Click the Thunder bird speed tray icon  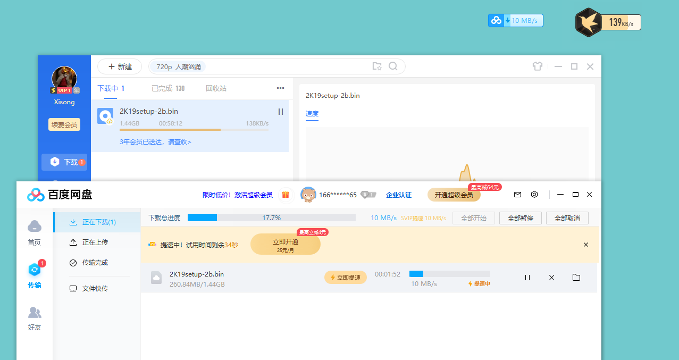tap(588, 21)
